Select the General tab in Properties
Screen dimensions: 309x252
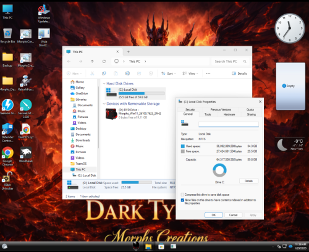point(188,114)
